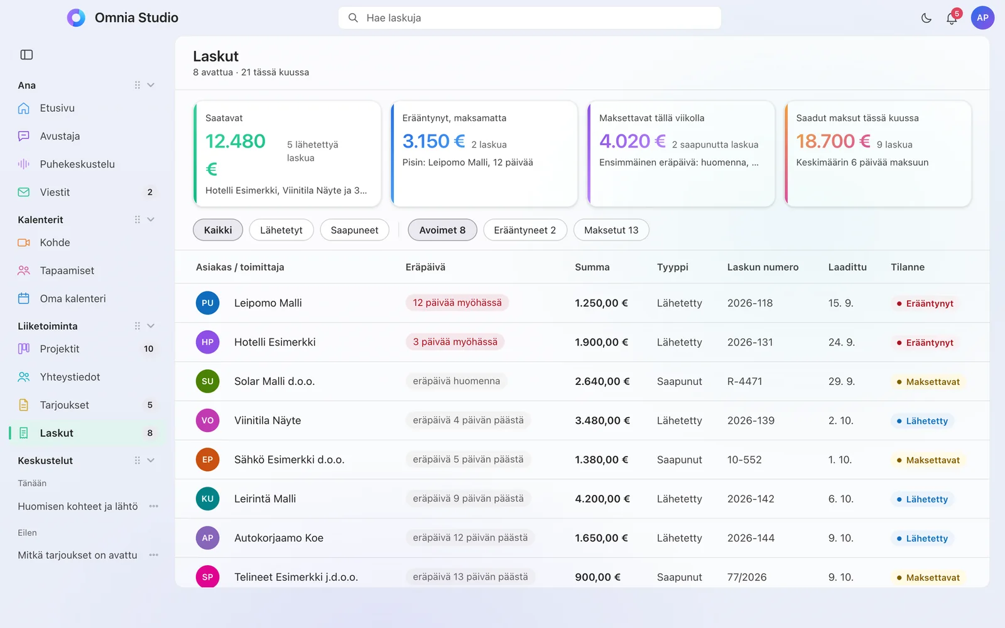Click the "12 päivää myöhässä" badge

pyautogui.click(x=457, y=303)
